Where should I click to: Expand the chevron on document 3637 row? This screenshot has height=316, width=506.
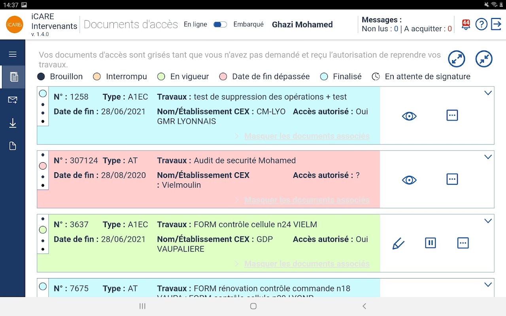pos(488,221)
